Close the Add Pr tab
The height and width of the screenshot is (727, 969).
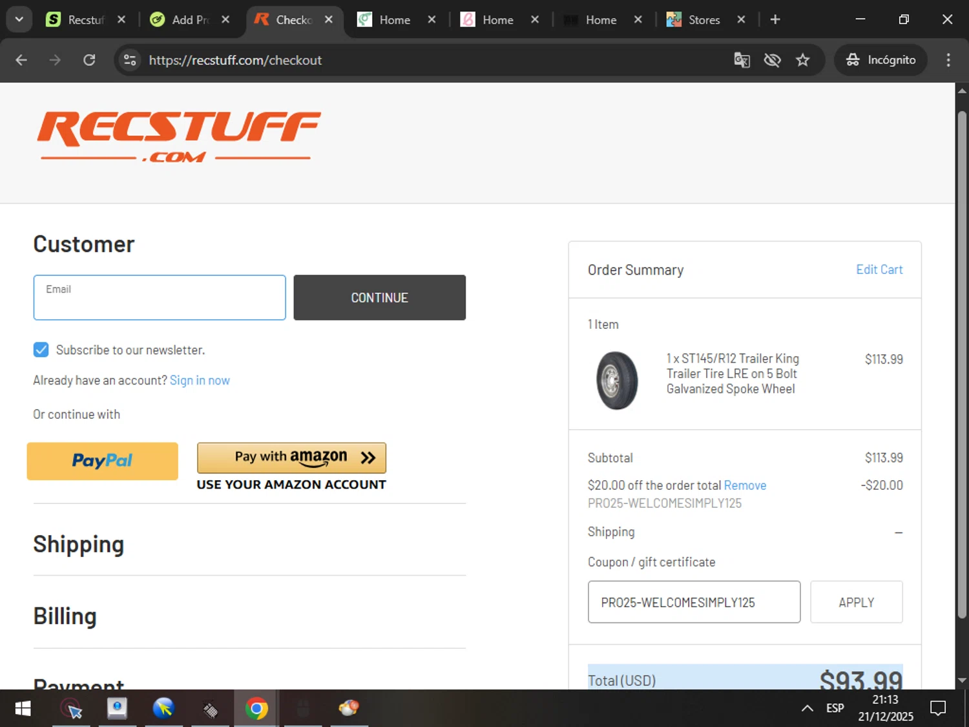(225, 19)
